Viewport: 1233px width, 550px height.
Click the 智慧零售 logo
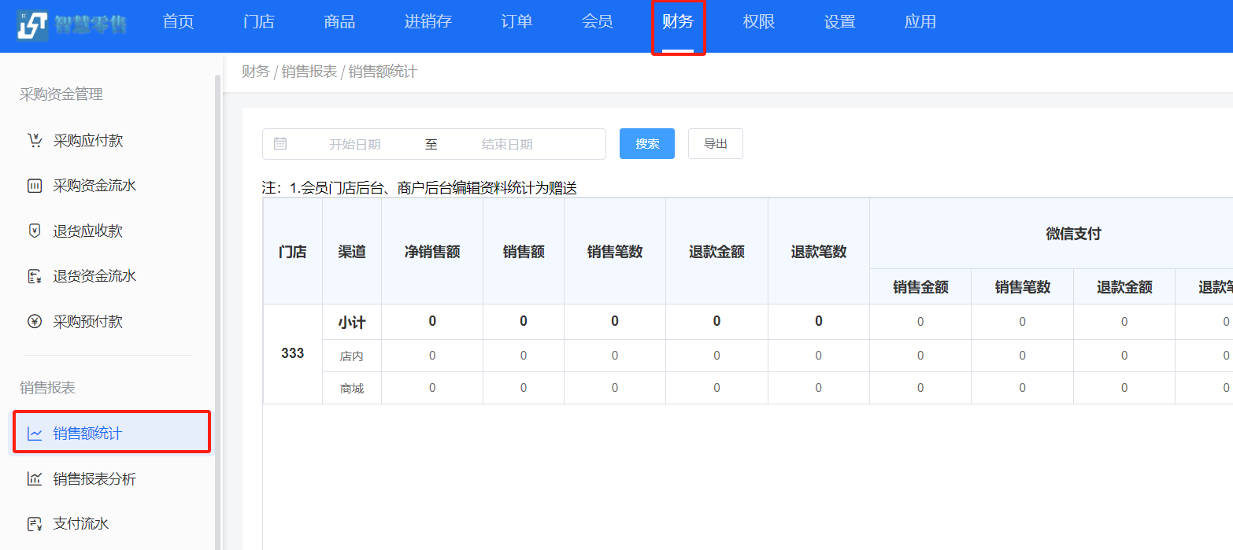point(72,24)
